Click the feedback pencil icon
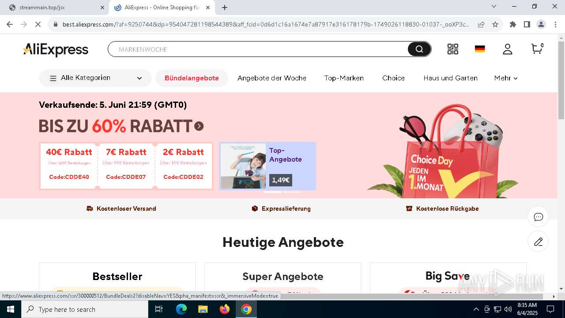 pyautogui.click(x=538, y=242)
